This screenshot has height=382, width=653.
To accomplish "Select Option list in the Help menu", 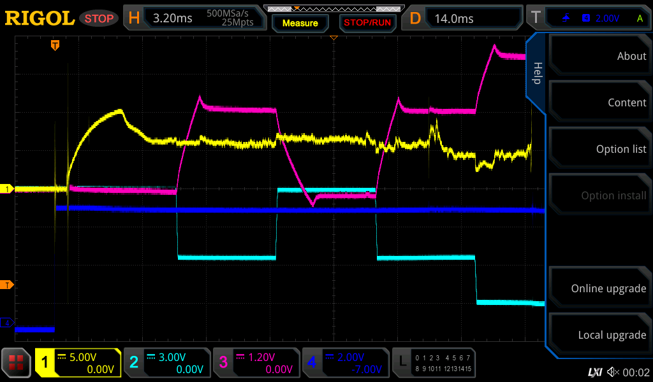I will click(598, 149).
